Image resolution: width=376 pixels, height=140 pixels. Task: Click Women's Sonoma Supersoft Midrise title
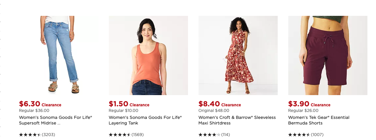pos(55,120)
